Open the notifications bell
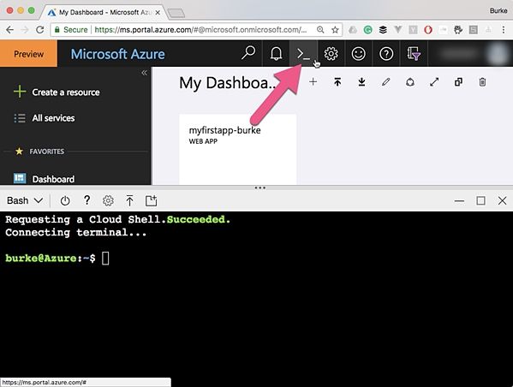 276,54
